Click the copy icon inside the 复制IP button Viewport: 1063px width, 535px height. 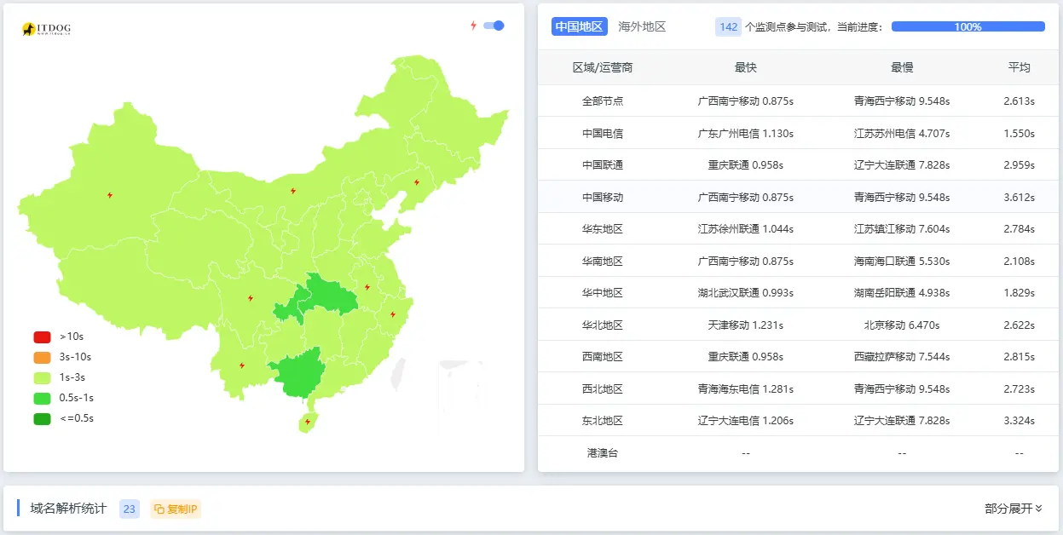pyautogui.click(x=160, y=509)
